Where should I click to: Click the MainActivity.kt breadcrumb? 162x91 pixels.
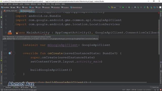76,7
